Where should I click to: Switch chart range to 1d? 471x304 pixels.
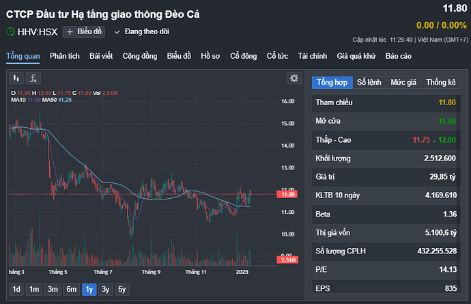pyautogui.click(x=16, y=289)
